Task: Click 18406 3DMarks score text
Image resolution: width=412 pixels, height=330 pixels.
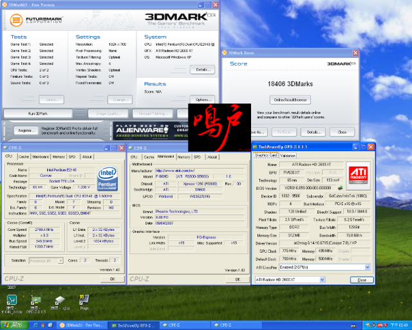Action: (x=290, y=84)
